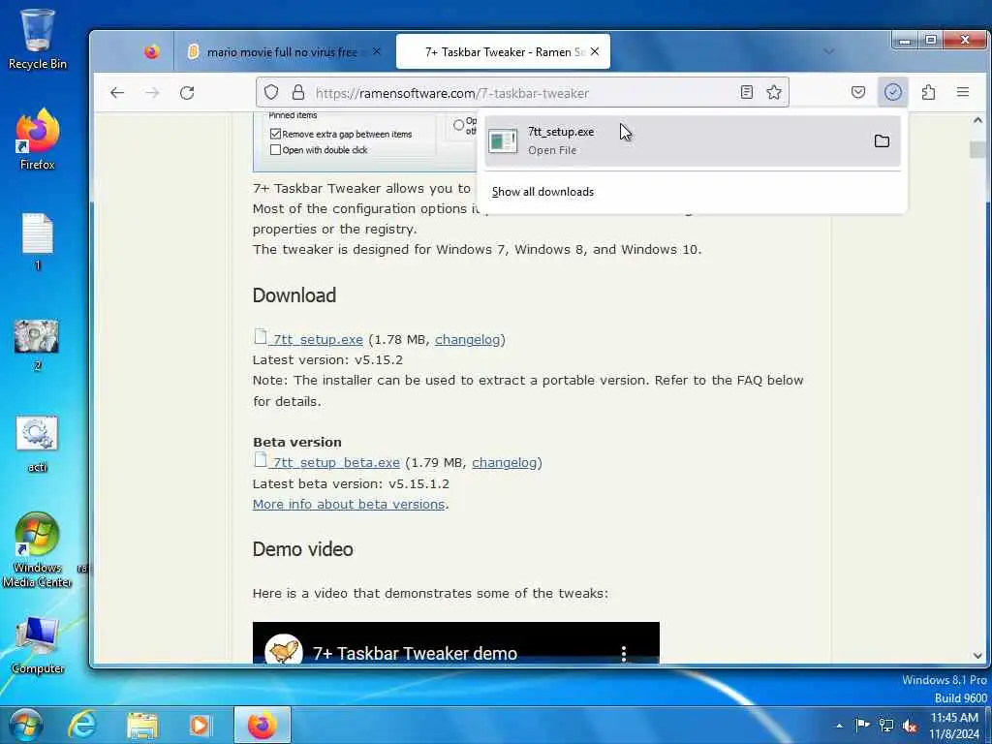Click the vertical scrollbar thumb
Screen dimensions: 992x744
click(977, 150)
